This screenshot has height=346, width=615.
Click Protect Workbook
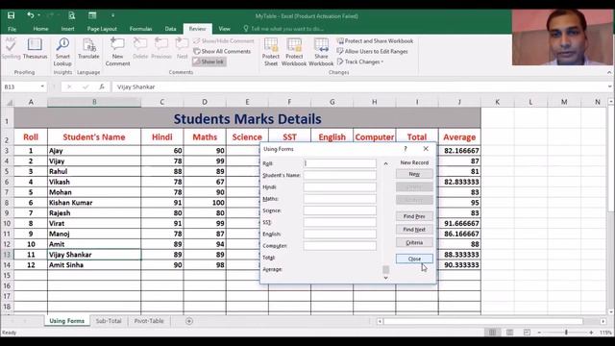[294, 52]
